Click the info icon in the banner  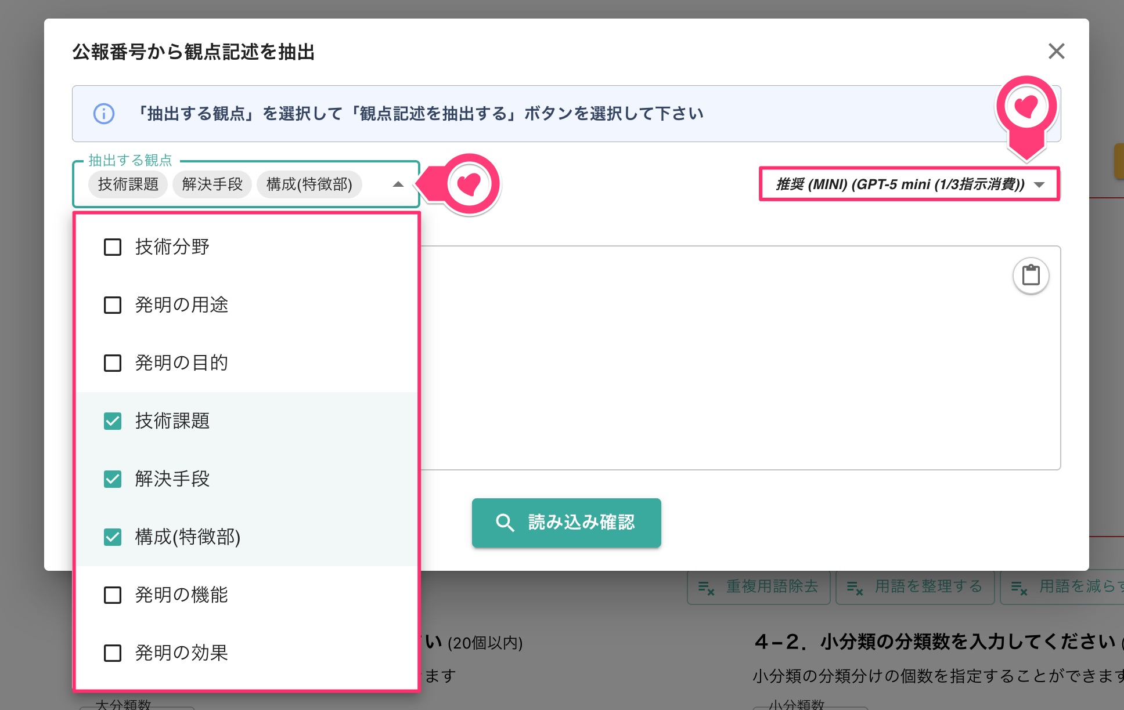tap(104, 114)
